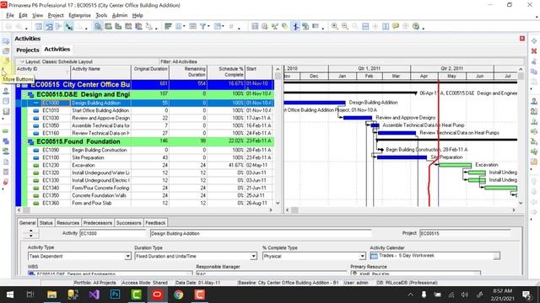The height and width of the screenshot is (303, 540).
Task: Collapse the EC00515 City Center project band
Action: 19,84
